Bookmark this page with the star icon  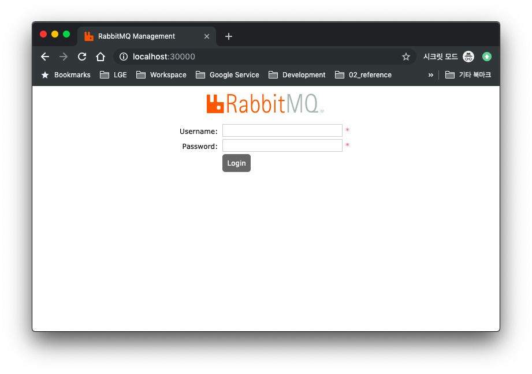[x=405, y=57]
